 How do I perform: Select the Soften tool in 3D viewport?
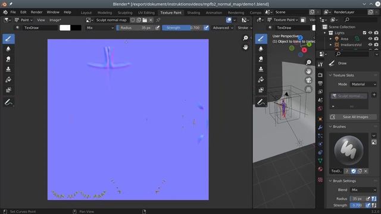coord(261,49)
